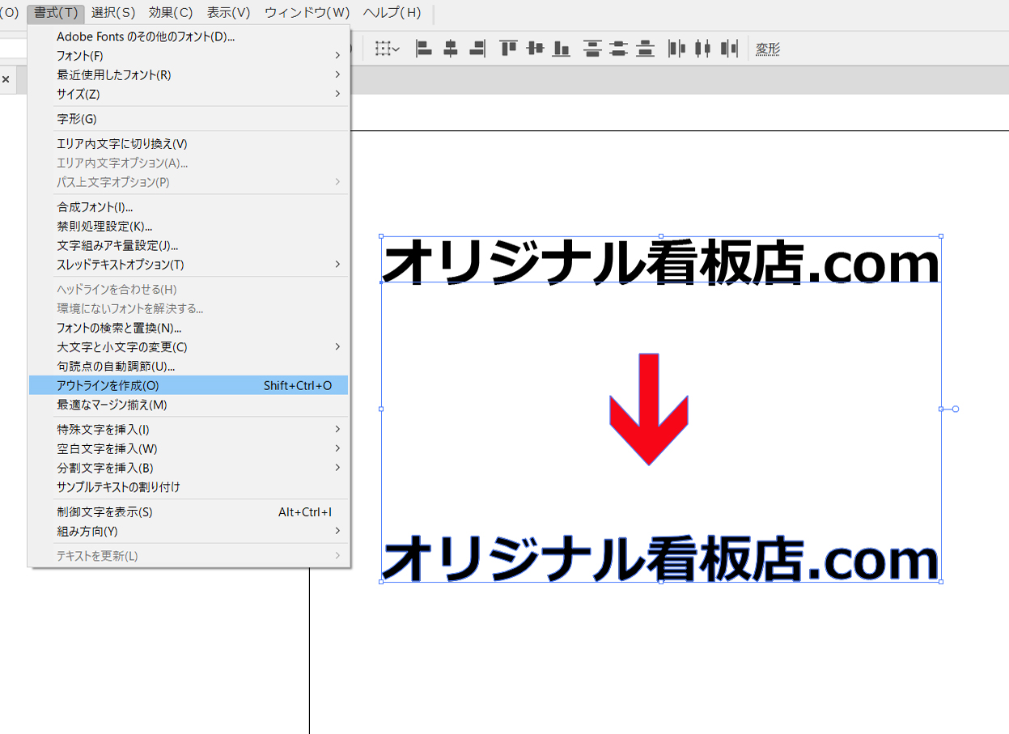1009x734 pixels.
Task: Expand the サイズ(Z) submenu
Action: 188,94
